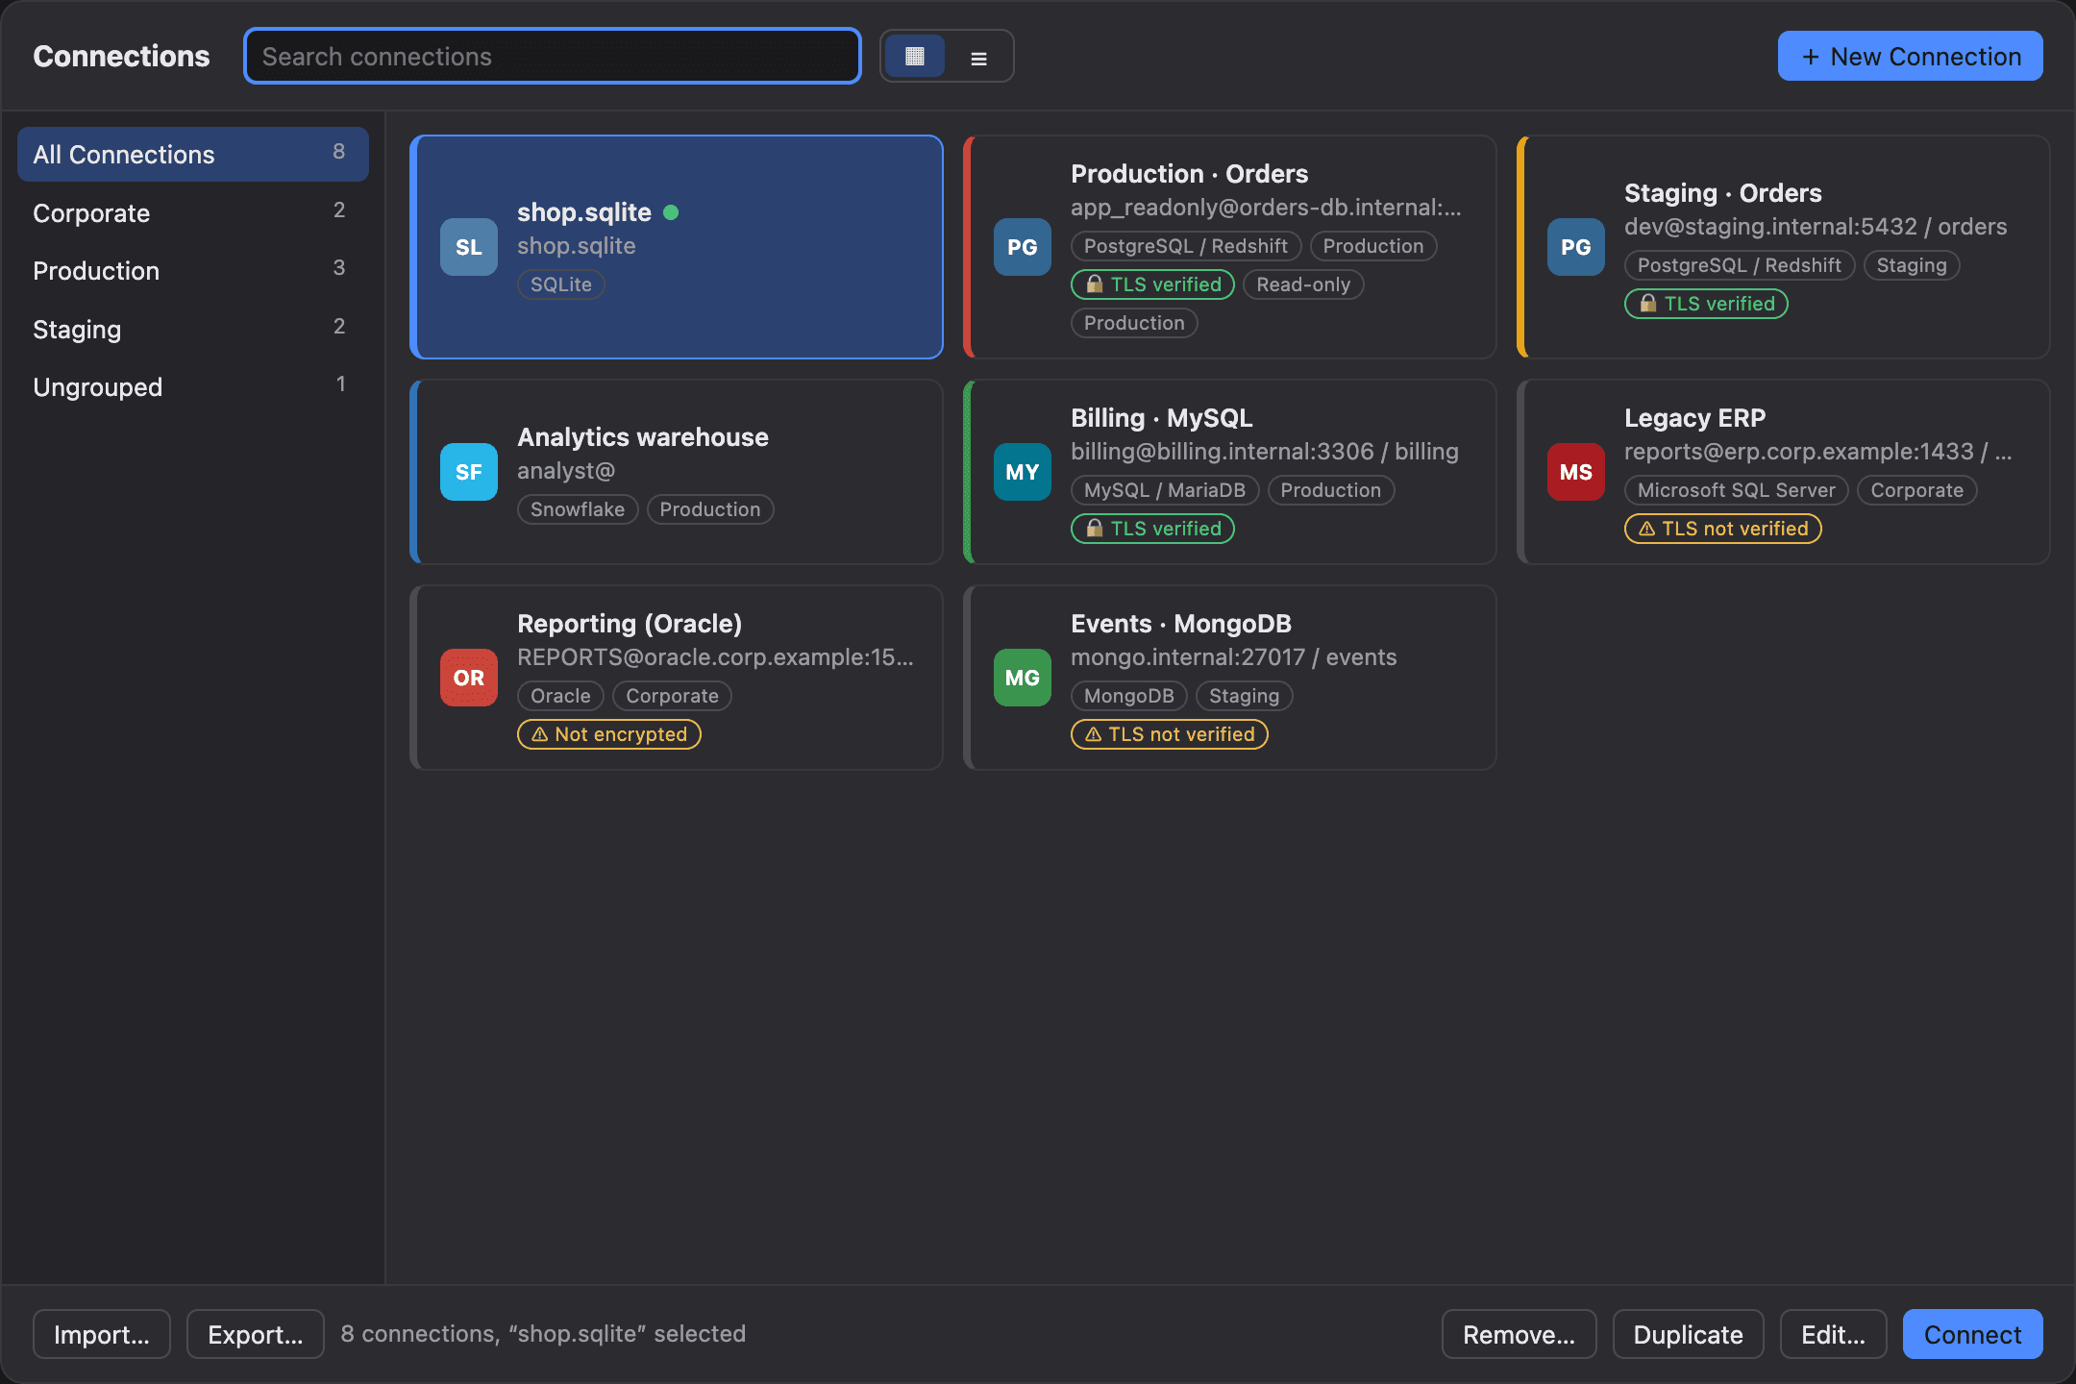The width and height of the screenshot is (2076, 1384).
Task: Click the SQLite tag on shop.sqlite
Action: [x=561, y=284]
